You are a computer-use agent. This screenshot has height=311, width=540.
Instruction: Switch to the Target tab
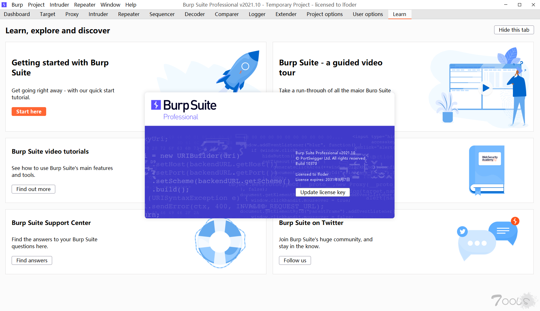tap(47, 14)
